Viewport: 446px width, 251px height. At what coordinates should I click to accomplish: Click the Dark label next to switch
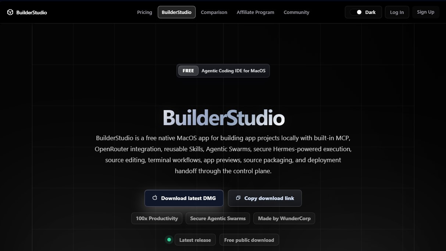click(x=370, y=12)
